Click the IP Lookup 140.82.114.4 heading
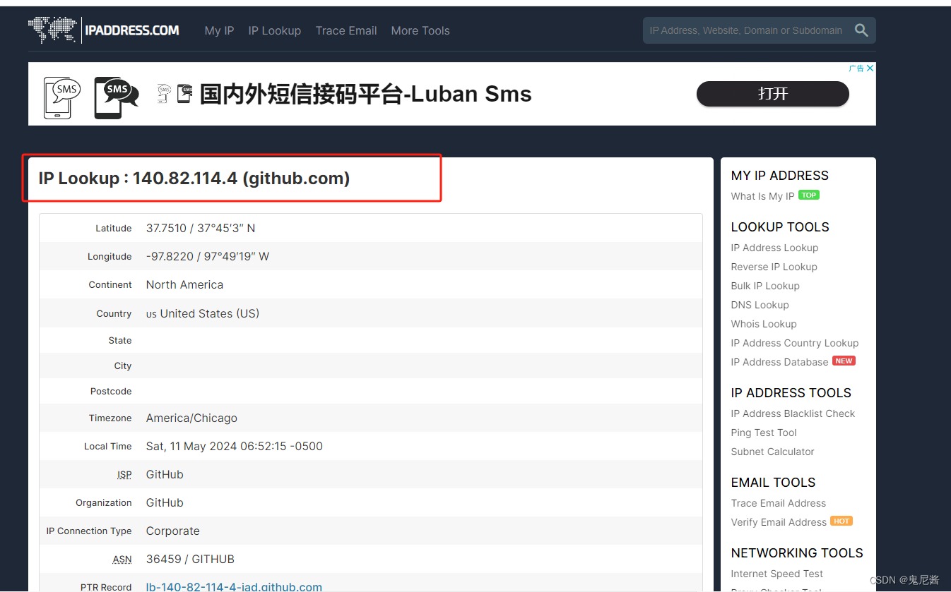Screen dimensions: 951x592 (x=194, y=178)
